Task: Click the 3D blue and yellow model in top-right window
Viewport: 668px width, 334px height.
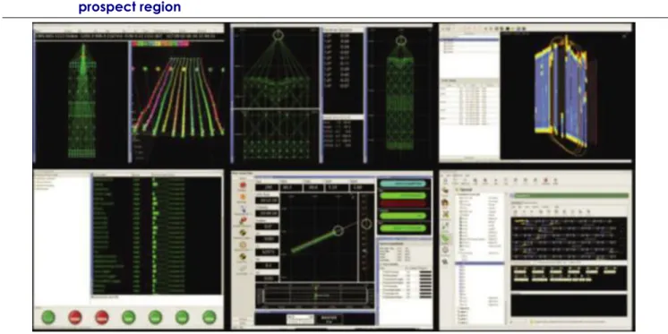Action: (562, 97)
